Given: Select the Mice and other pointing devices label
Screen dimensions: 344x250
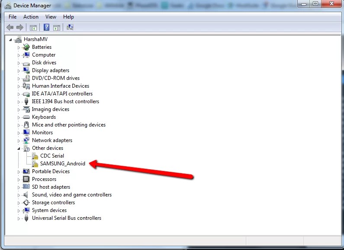Looking at the screenshot, I should pos(69,125).
